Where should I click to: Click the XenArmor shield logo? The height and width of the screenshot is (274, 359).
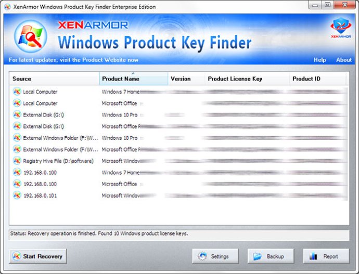pyautogui.click(x=341, y=28)
